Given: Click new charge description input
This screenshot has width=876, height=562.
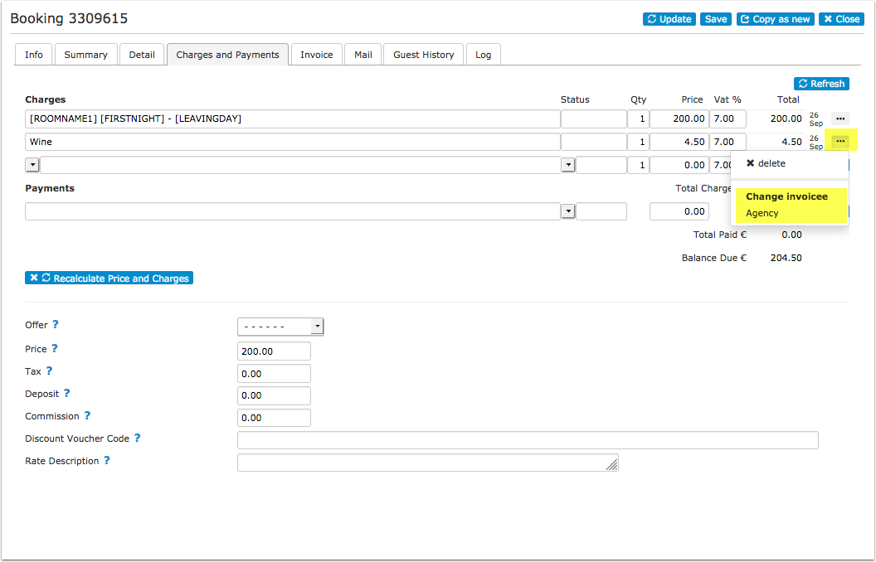Looking at the screenshot, I should click(300, 165).
